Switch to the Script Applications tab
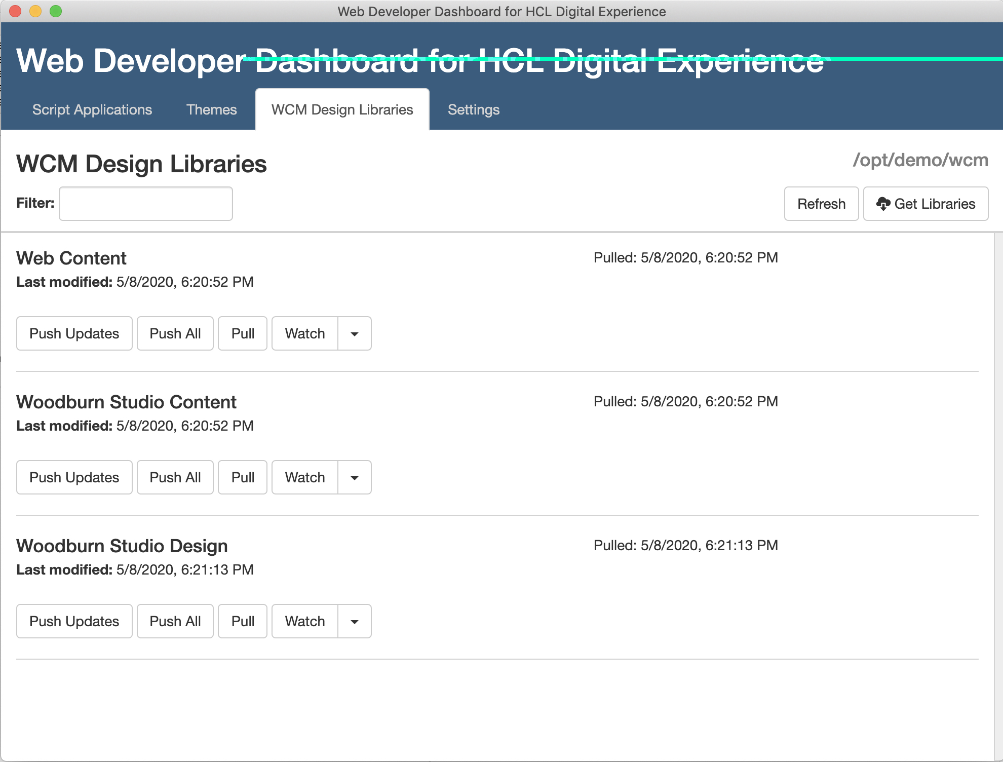Viewport: 1003px width, 762px height. [92, 110]
